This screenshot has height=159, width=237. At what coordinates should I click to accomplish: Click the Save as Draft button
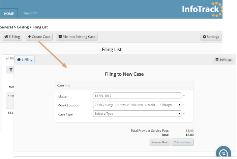coord(160,142)
